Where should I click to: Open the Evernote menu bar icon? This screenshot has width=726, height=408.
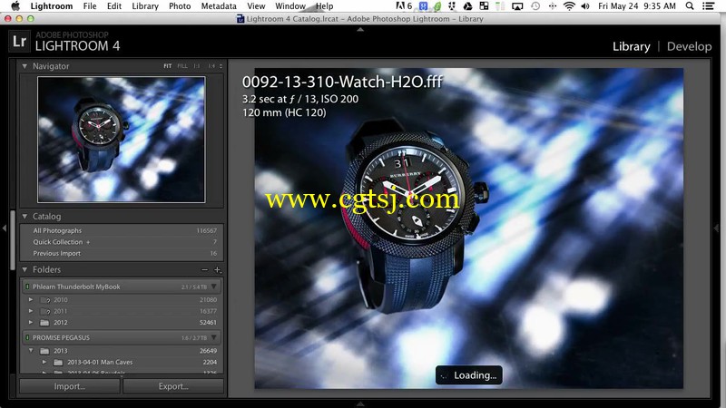pyautogui.click(x=437, y=6)
